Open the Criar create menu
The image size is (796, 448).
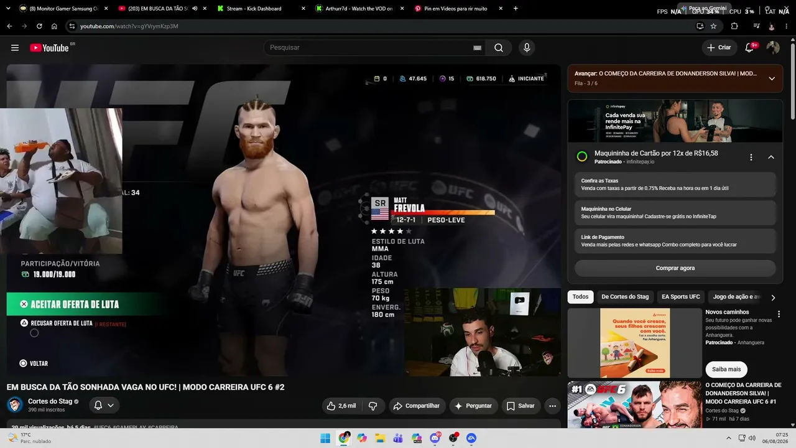tap(720, 48)
